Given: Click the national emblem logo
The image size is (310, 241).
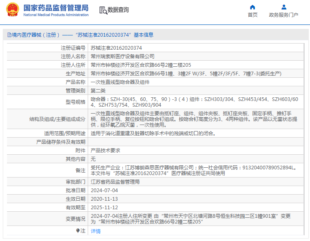Looking at the screenshot, I should click(13, 9).
